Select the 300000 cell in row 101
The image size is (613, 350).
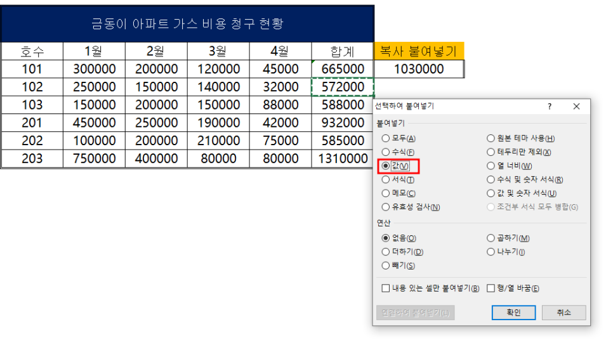(x=94, y=69)
